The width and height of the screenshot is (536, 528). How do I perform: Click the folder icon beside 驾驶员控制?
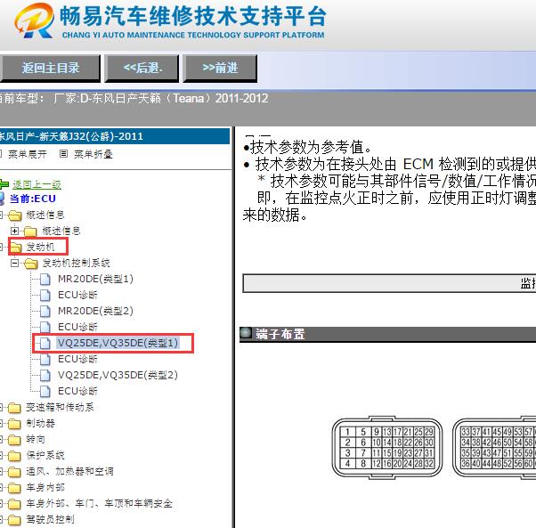[14, 520]
